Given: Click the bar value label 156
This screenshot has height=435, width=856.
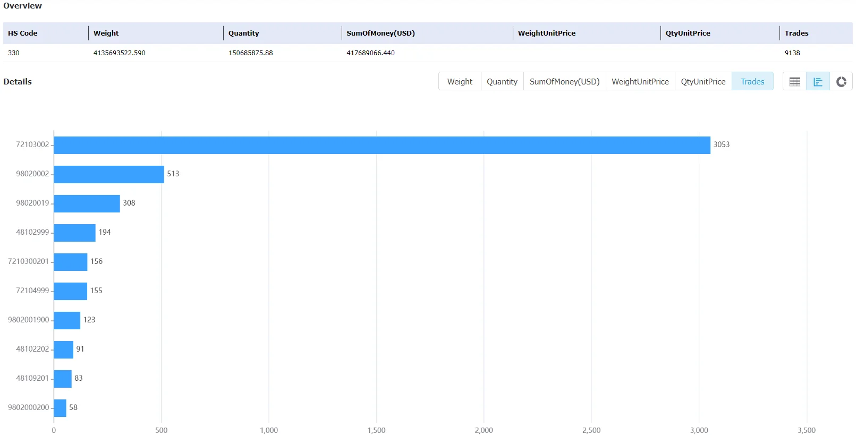Looking at the screenshot, I should 96,261.
